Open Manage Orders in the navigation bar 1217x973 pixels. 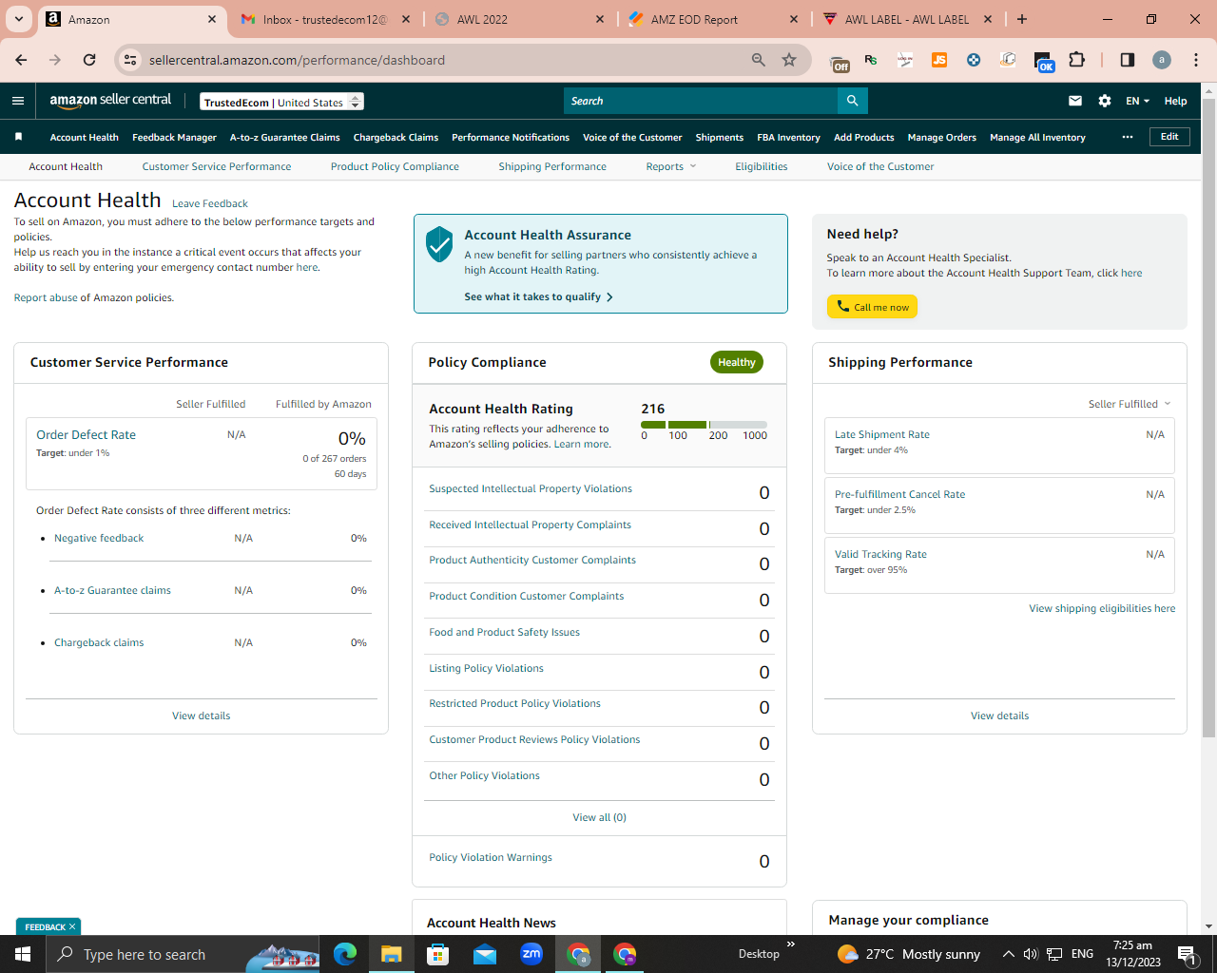coord(941,137)
